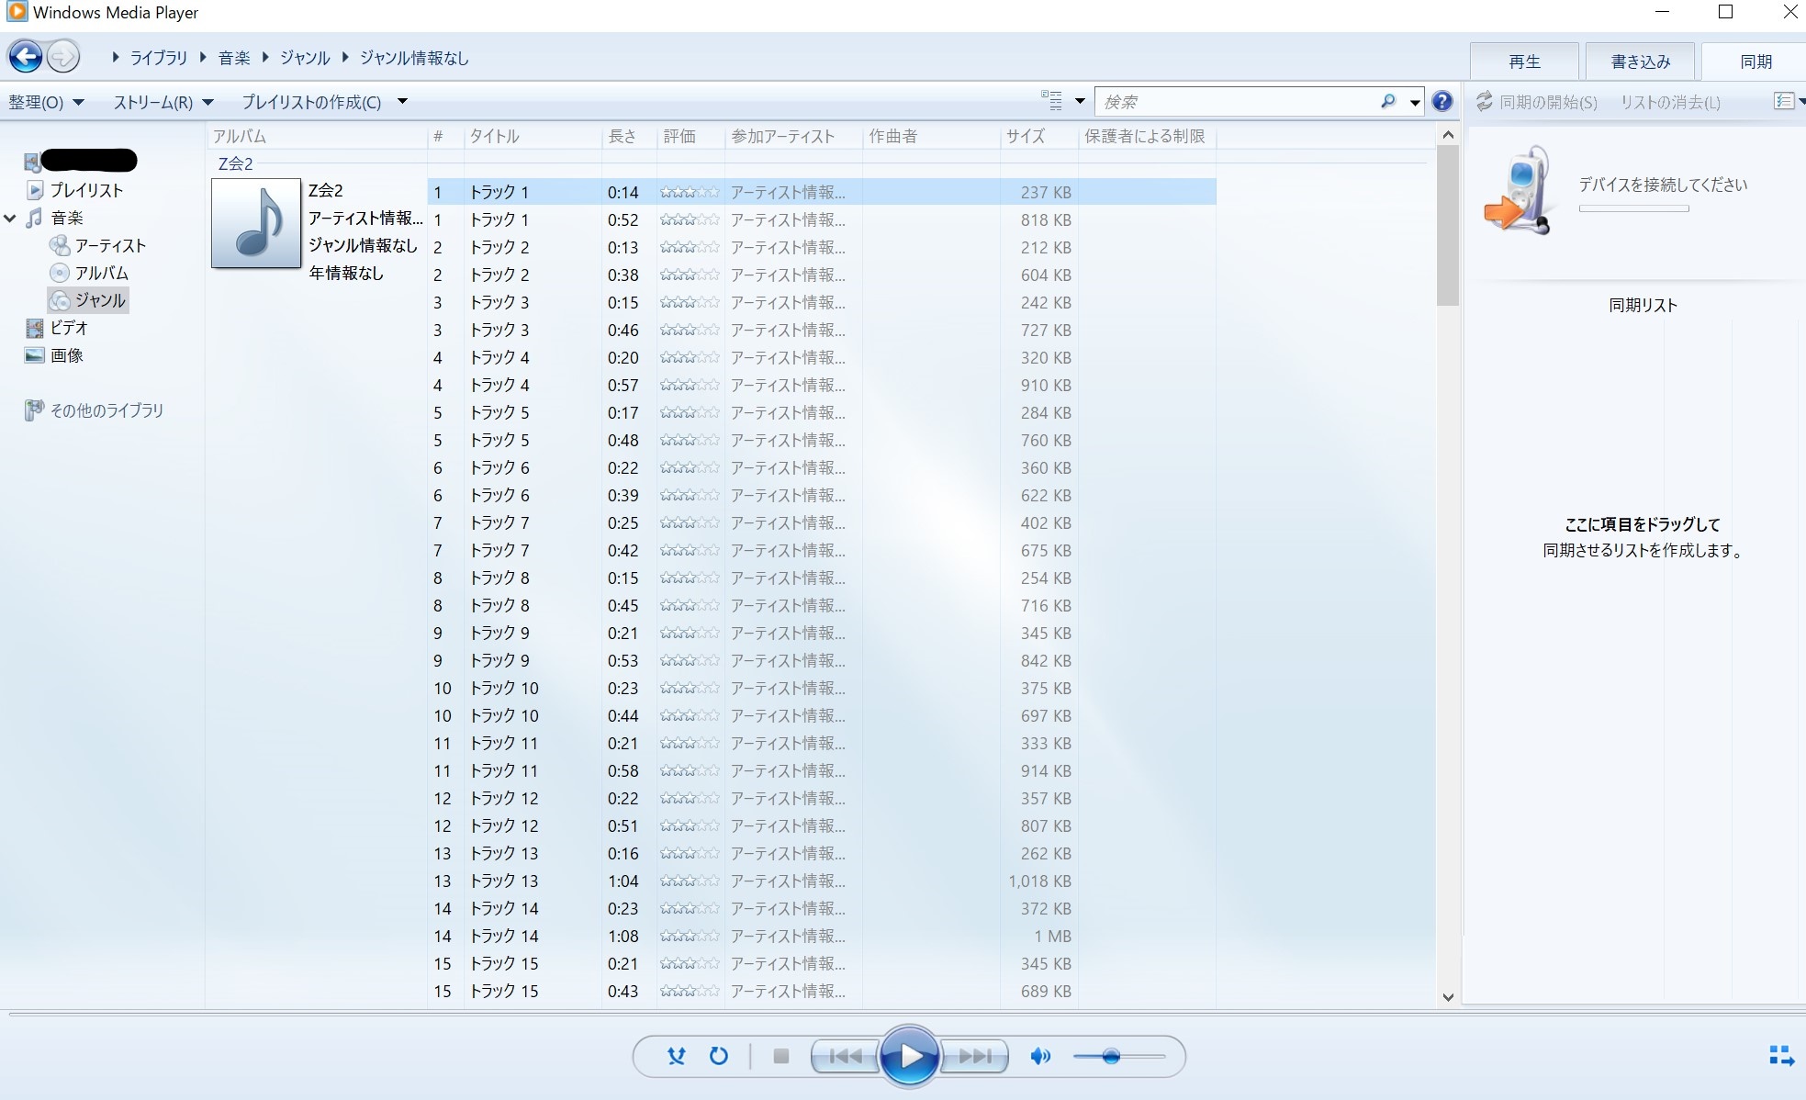Click the Z会2 album art thumbnail
The image size is (1806, 1100).
(x=256, y=223)
